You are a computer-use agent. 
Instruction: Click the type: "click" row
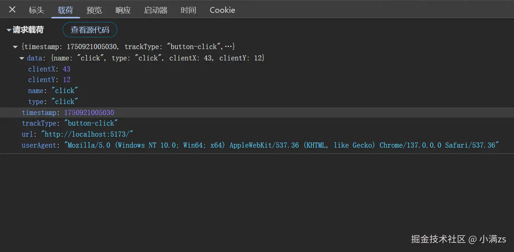53,102
